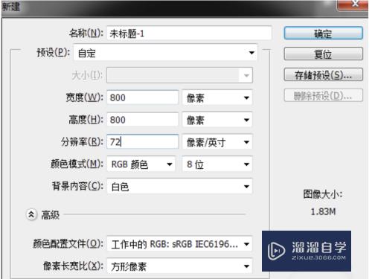Click the 名称 input field
This screenshot has width=372, height=279.
189,33
